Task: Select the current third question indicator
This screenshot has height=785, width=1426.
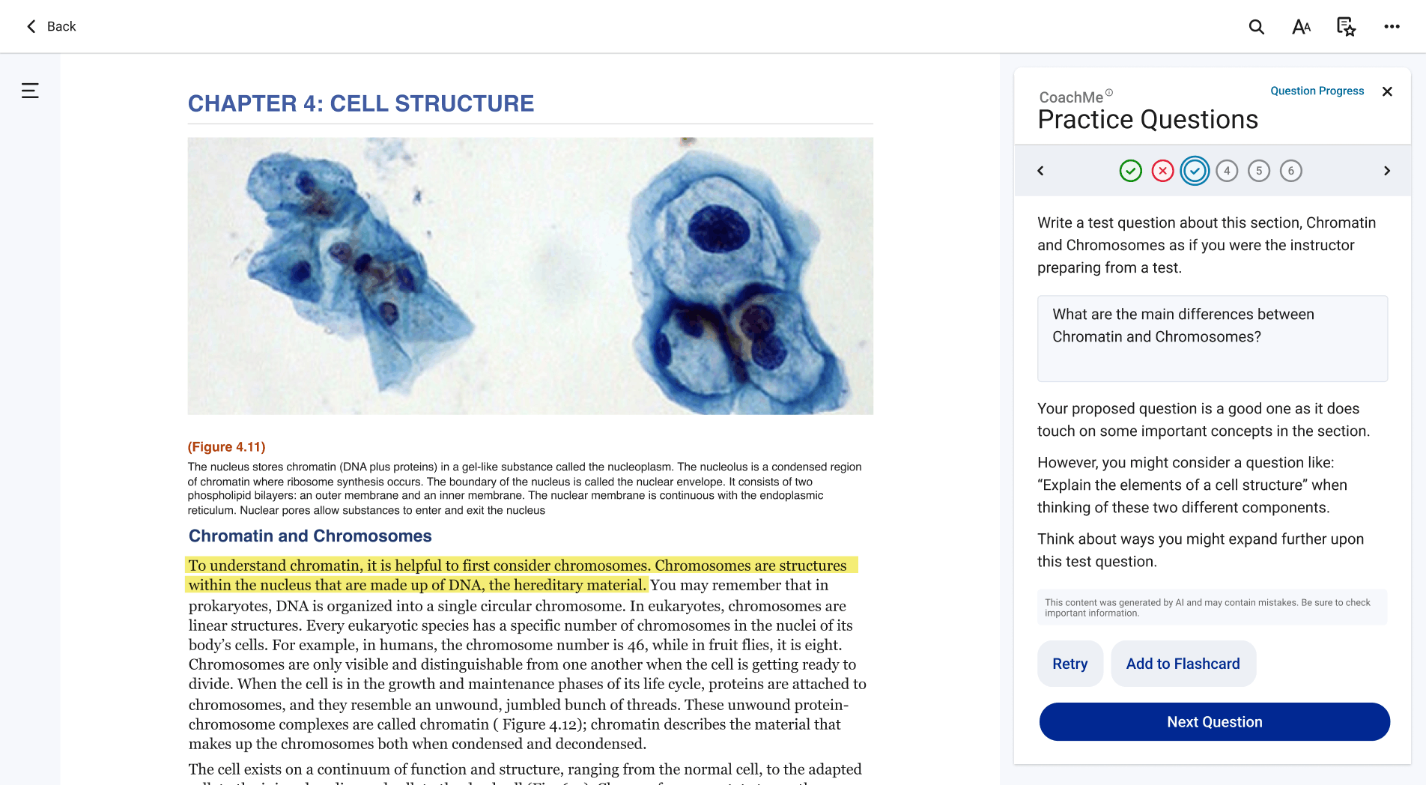Action: pos(1195,171)
